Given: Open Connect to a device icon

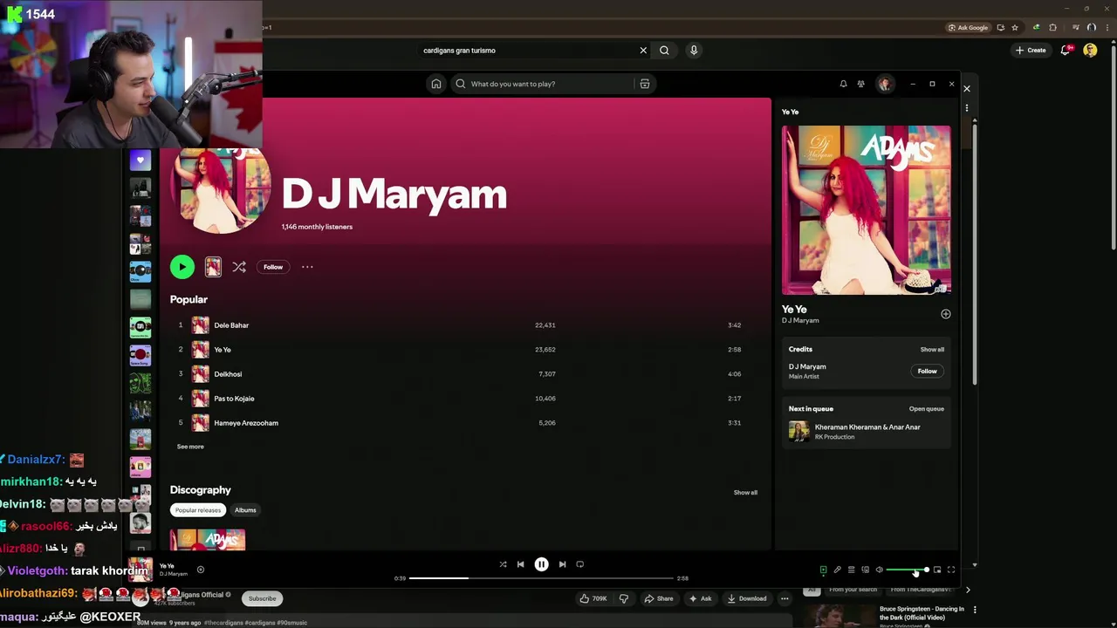Looking at the screenshot, I should [x=865, y=570].
